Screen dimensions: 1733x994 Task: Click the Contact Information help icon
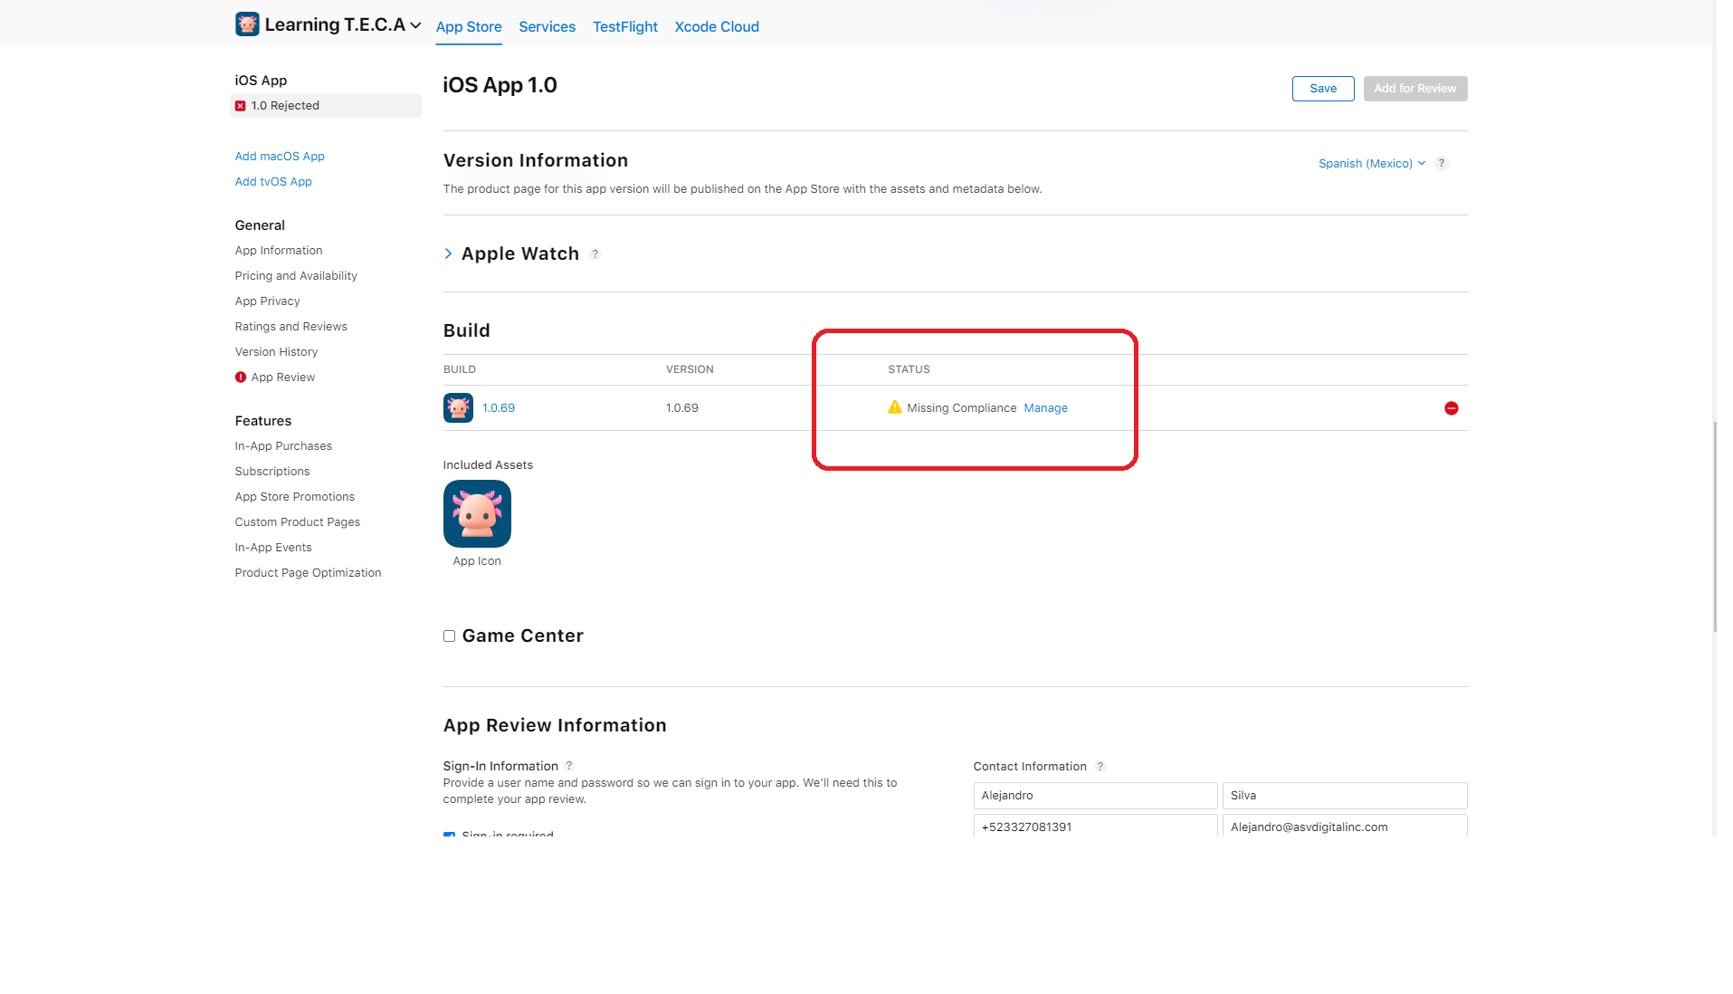[x=1100, y=767]
